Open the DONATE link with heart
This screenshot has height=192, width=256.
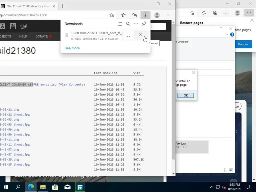coord(43,36)
